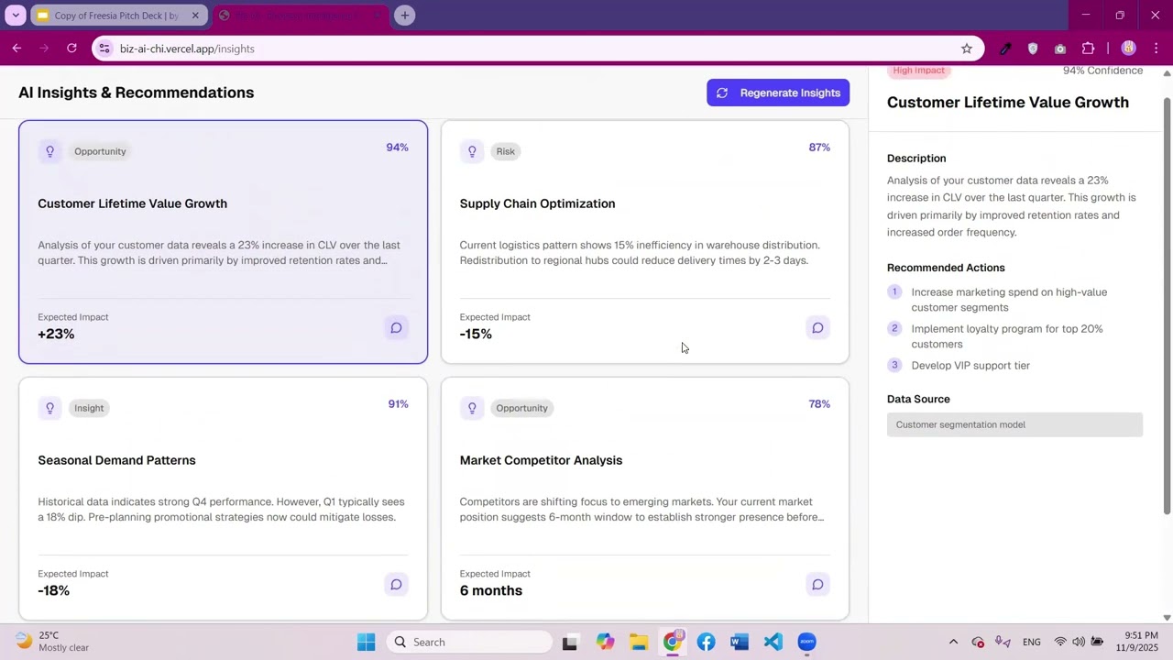Select Customer Lifetime Value Growth card title
This screenshot has width=1173, height=660.
pos(132,203)
